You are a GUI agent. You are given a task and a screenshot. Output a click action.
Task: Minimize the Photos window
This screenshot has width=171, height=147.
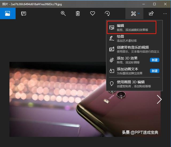coord(144,4)
